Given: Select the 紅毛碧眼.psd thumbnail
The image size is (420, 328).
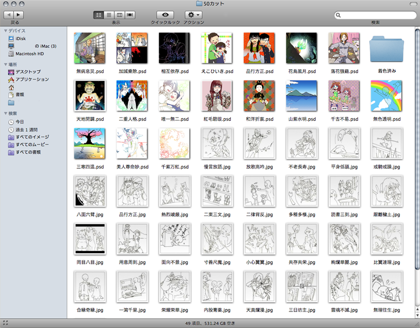Looking at the screenshot, I should (217, 96).
